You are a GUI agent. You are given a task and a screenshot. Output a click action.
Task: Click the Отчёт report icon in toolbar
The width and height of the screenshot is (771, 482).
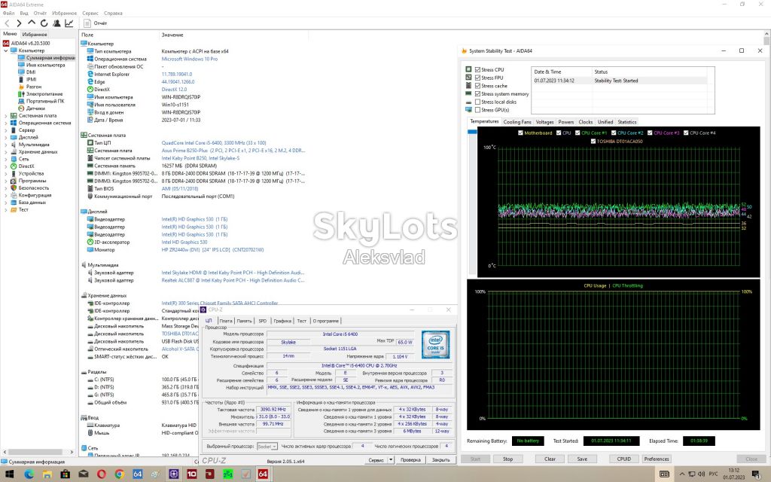[87, 23]
